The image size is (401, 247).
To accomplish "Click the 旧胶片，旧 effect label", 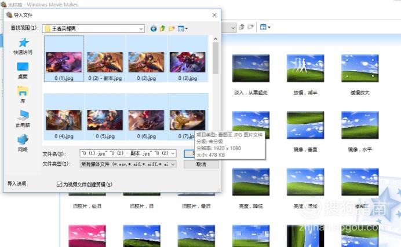I will 141,206.
